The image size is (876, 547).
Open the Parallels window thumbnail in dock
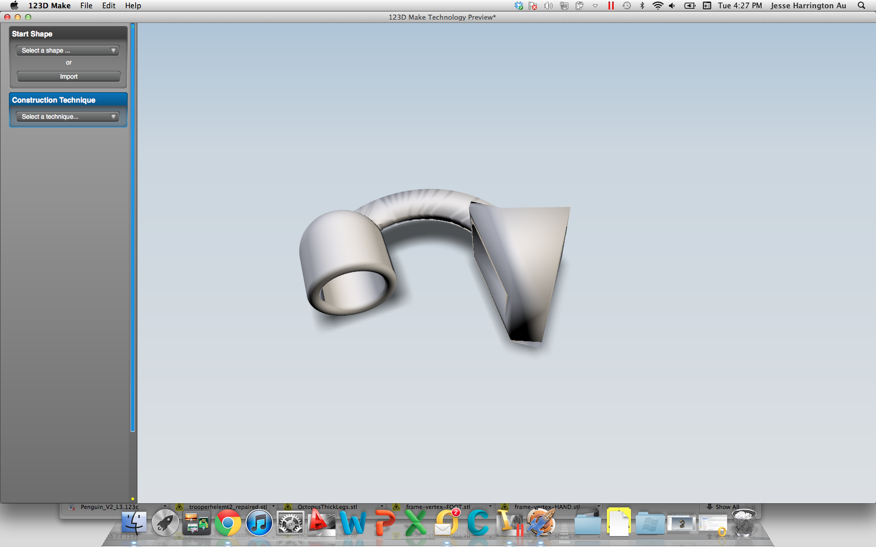pyautogui.click(x=682, y=523)
